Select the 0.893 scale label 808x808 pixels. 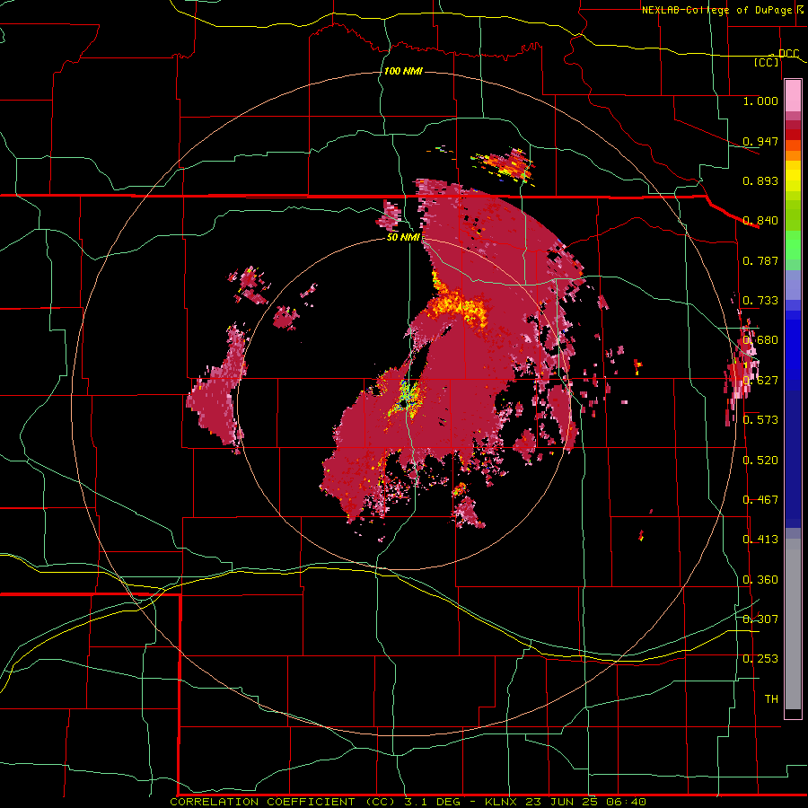pyautogui.click(x=760, y=180)
